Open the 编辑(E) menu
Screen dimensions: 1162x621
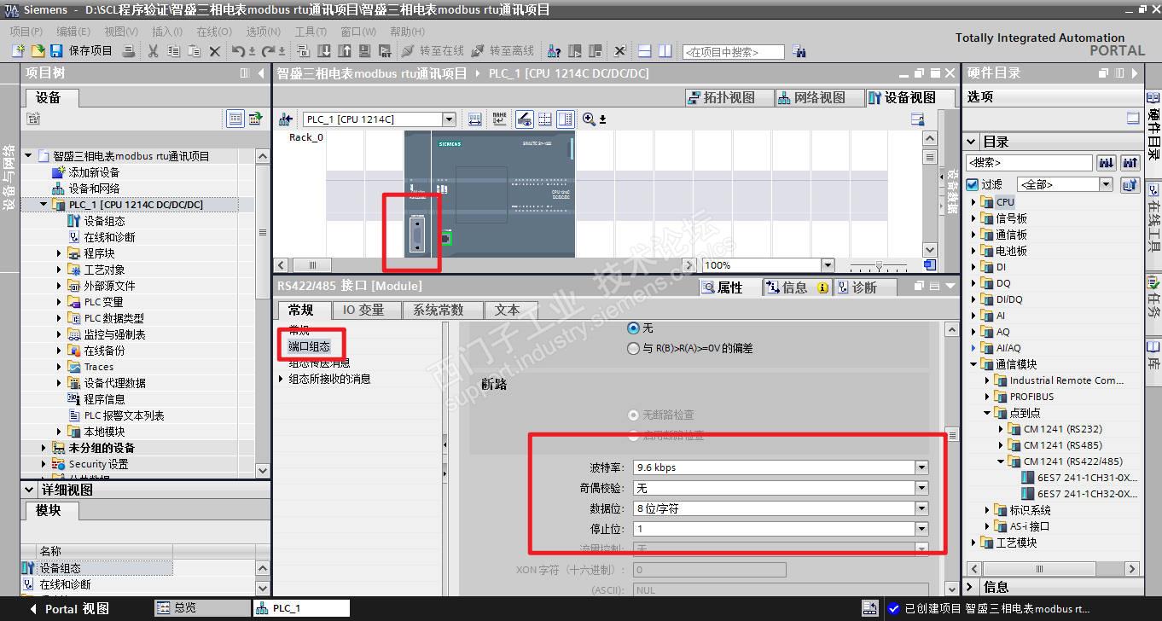click(x=73, y=32)
